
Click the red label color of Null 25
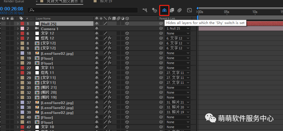tap(22, 24)
